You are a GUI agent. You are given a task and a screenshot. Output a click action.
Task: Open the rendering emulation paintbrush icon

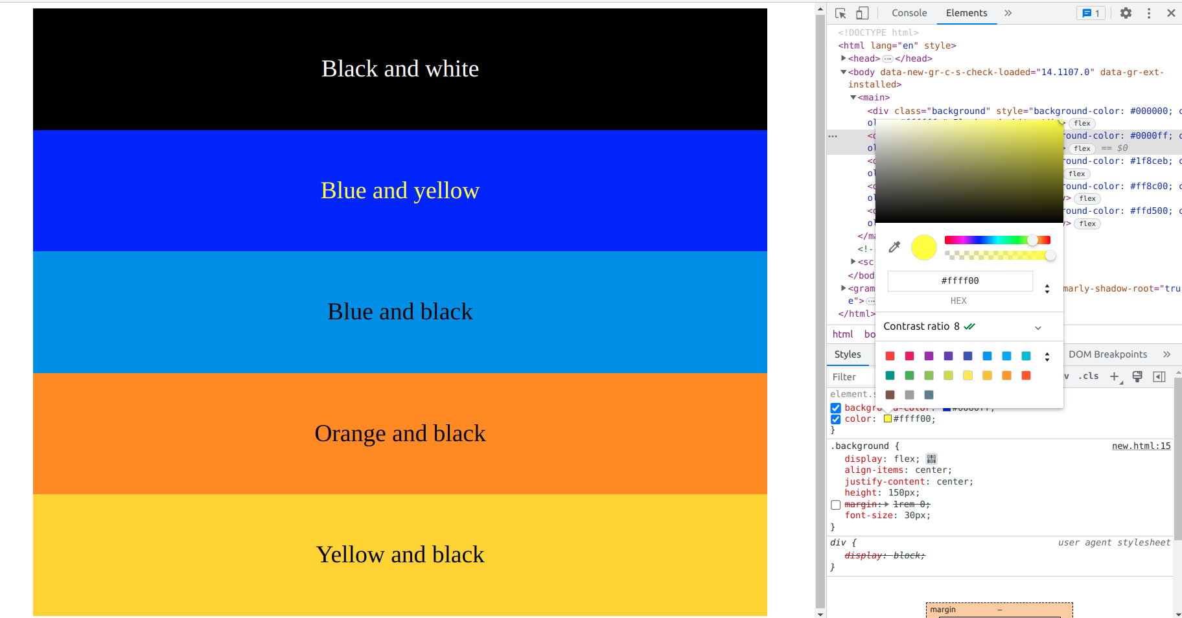coord(1137,376)
